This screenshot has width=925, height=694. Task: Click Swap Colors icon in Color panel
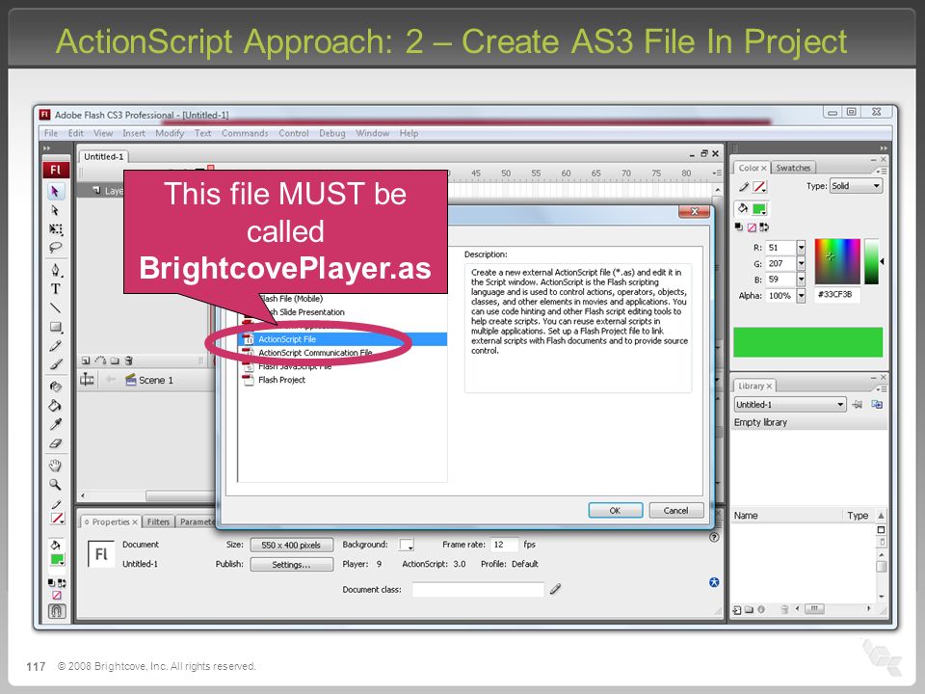tap(764, 227)
